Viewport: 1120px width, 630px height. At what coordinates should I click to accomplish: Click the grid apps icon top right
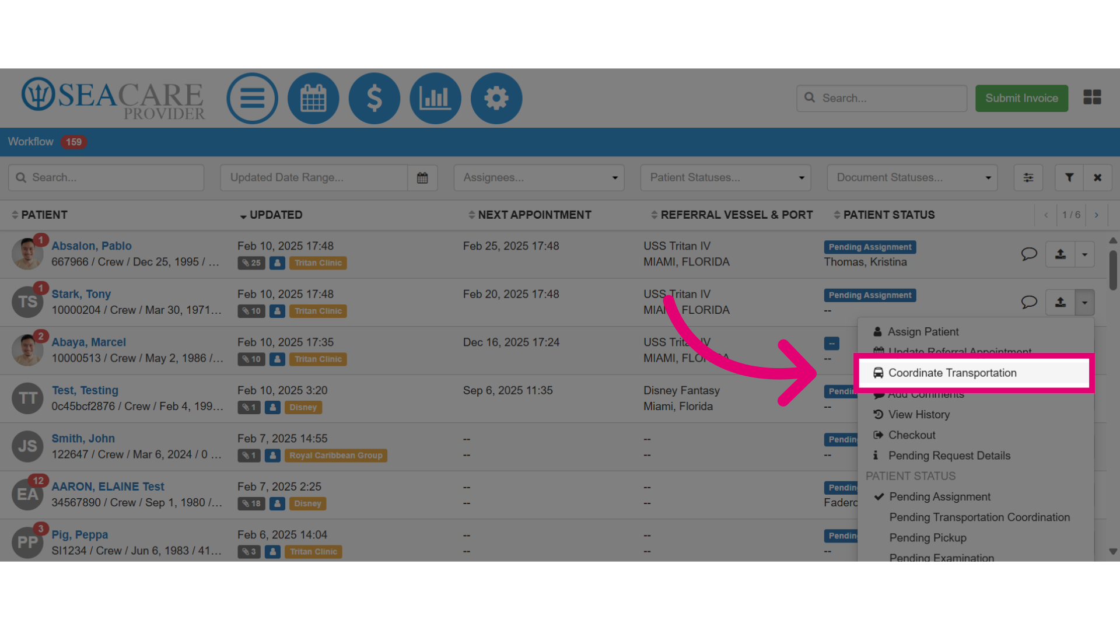pyautogui.click(x=1092, y=97)
